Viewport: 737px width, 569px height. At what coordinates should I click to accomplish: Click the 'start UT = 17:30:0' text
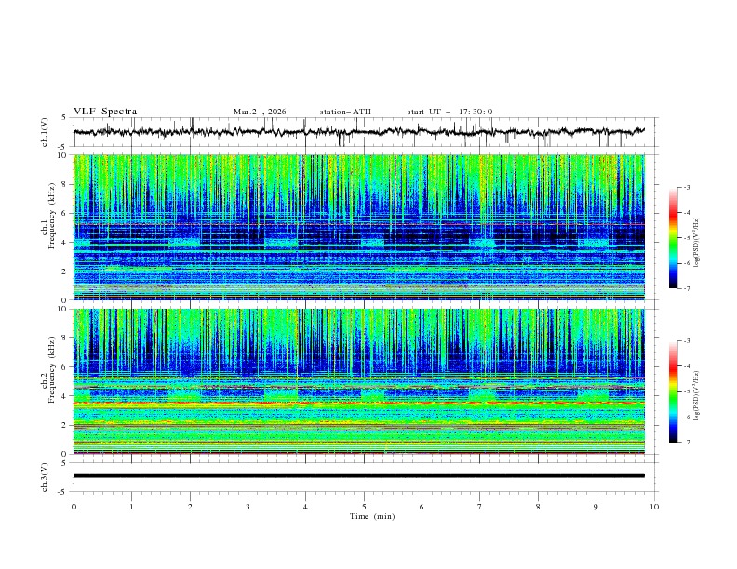pos(449,112)
